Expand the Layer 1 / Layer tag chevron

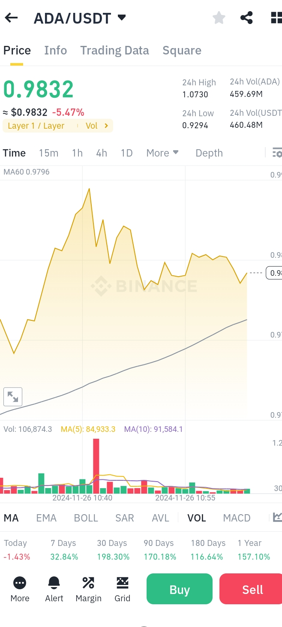106,126
